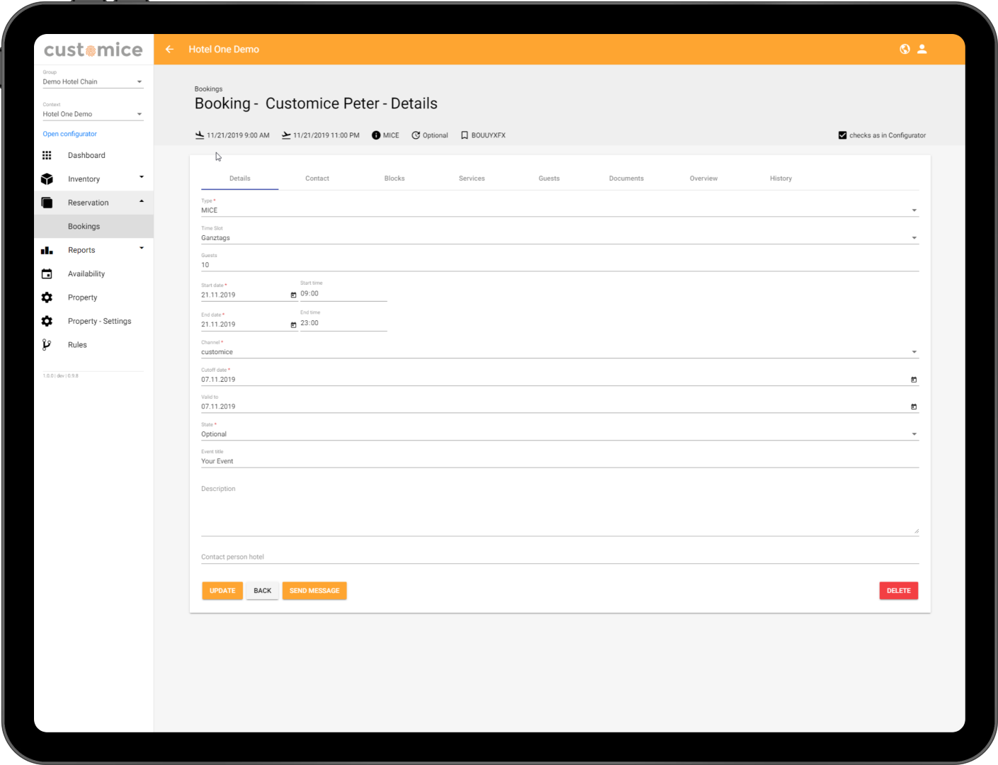This screenshot has height=765, width=998.
Task: Click the red DELETE button
Action: pos(898,591)
